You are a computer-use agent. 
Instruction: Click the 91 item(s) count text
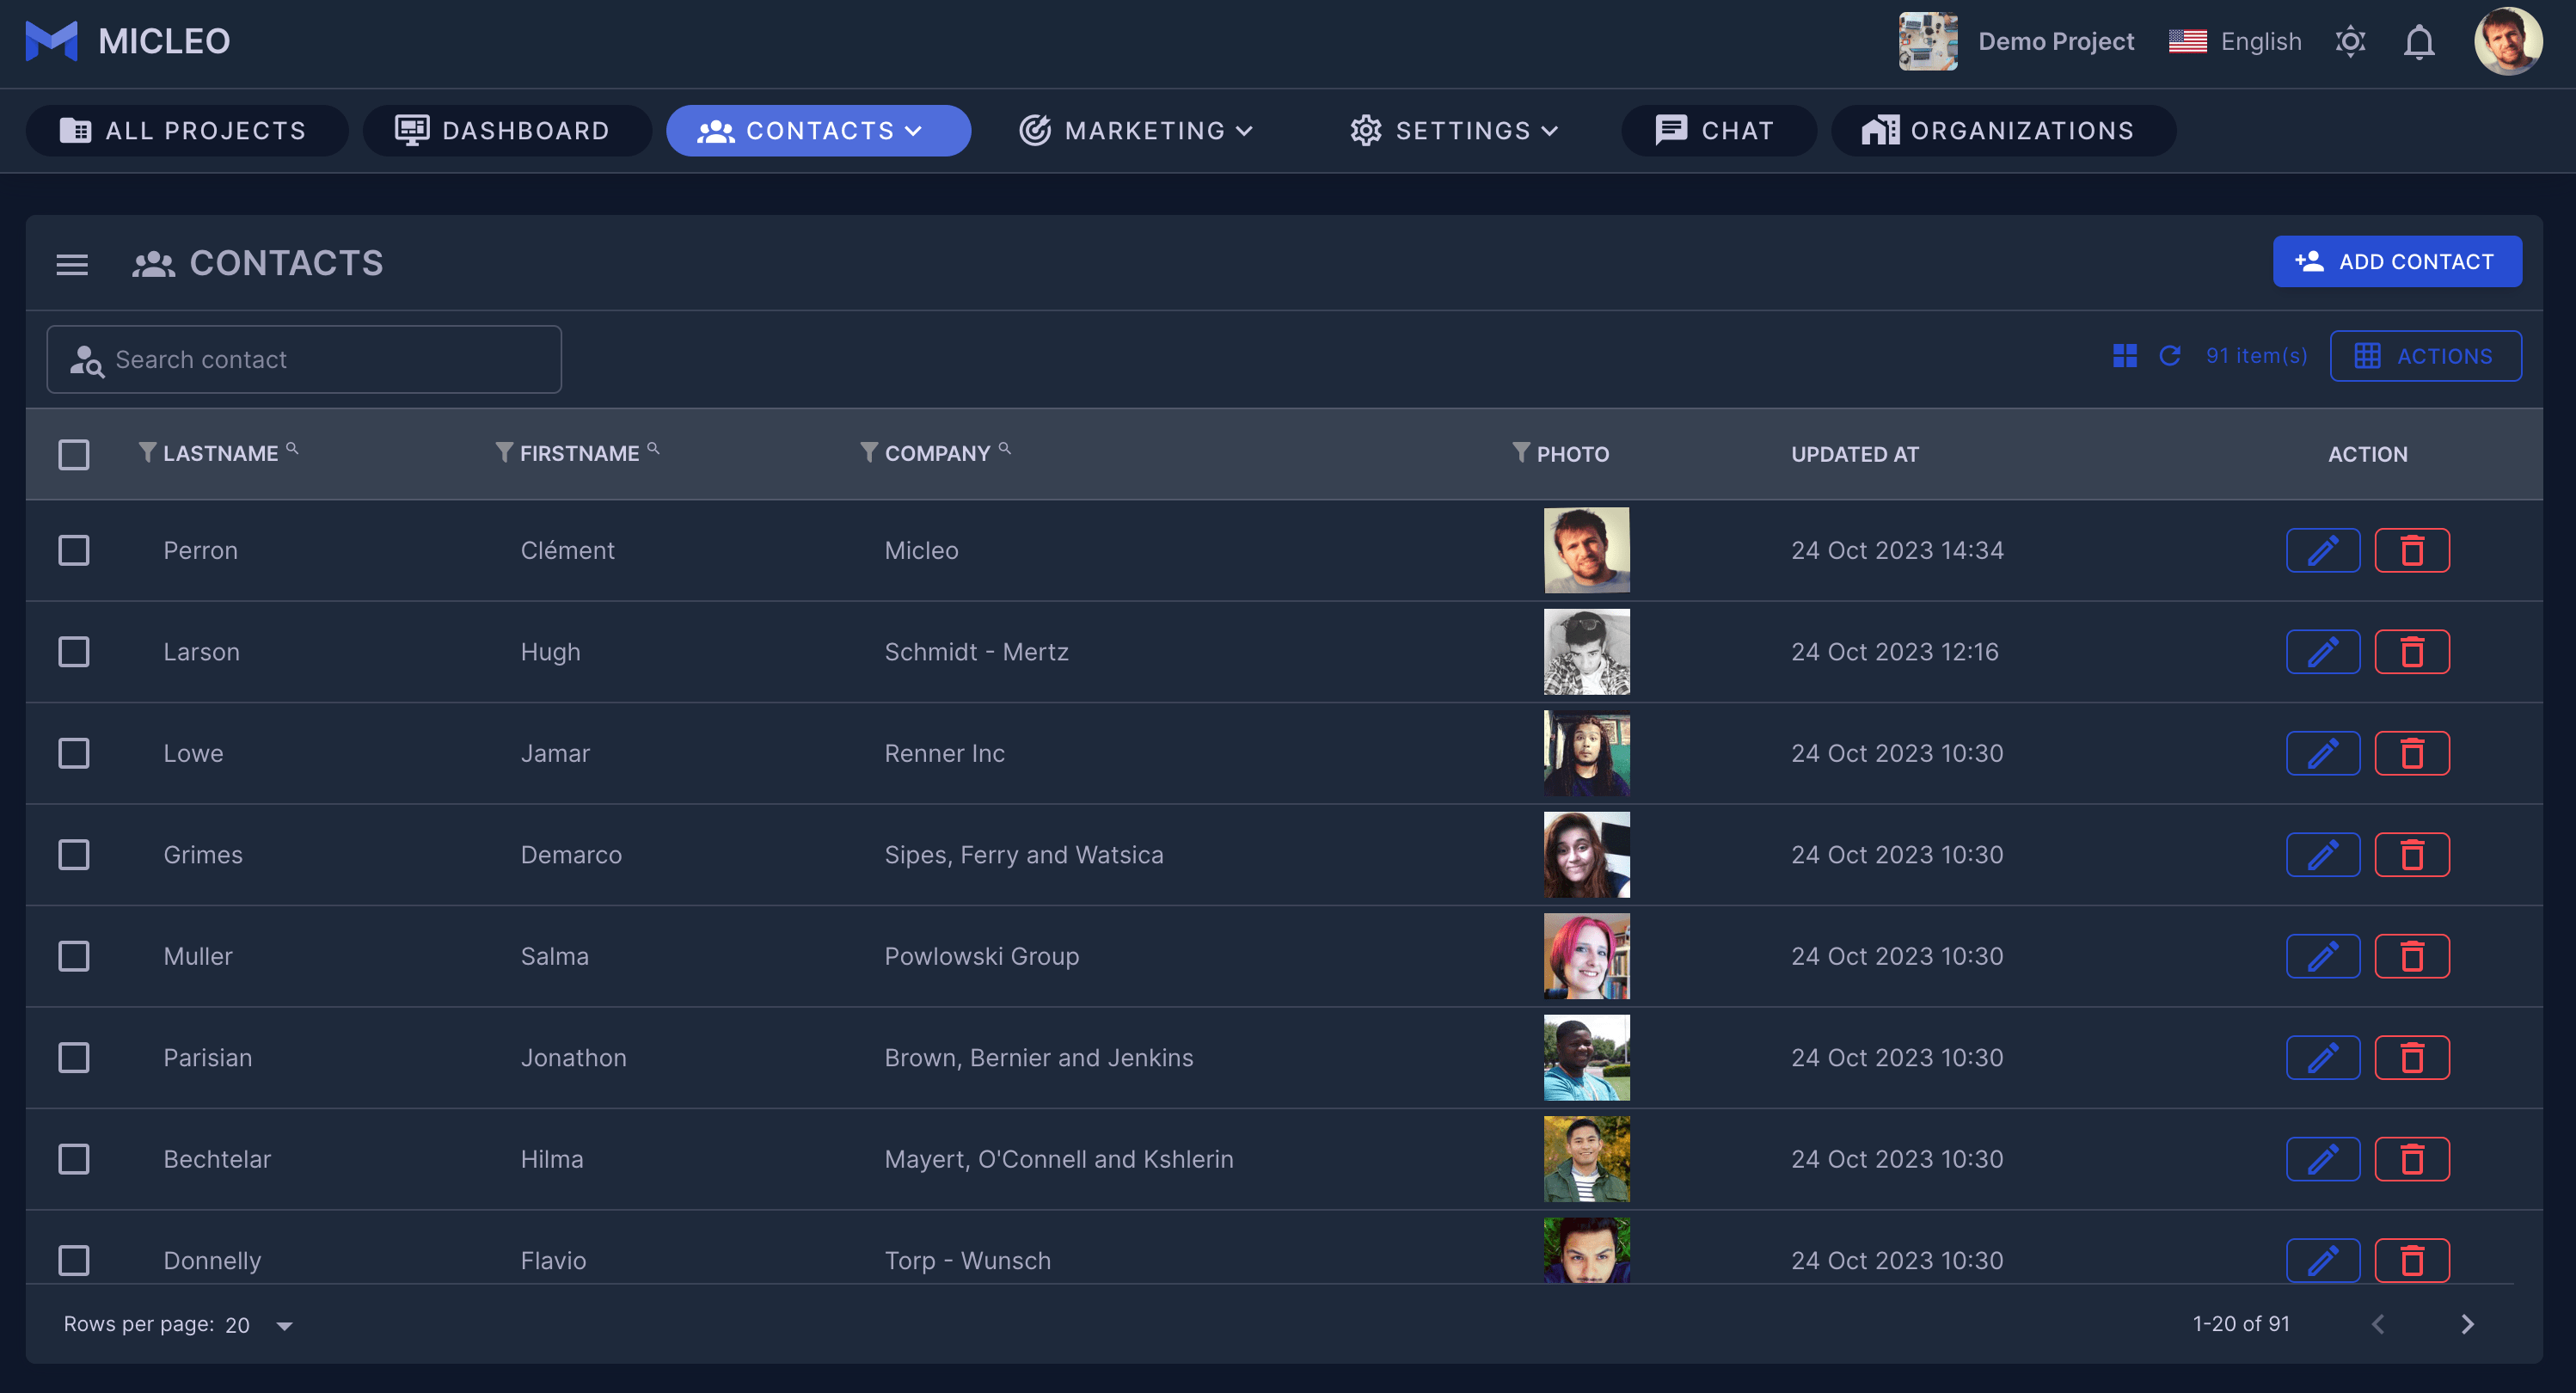click(x=2257, y=356)
